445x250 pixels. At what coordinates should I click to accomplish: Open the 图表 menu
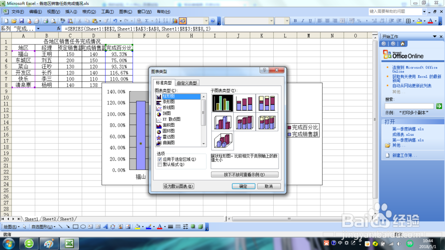[x=125, y=12]
